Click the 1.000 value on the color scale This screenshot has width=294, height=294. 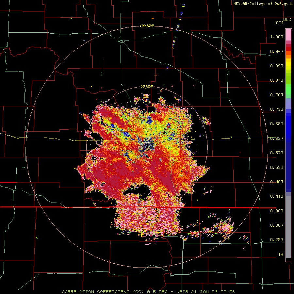pyautogui.click(x=277, y=37)
